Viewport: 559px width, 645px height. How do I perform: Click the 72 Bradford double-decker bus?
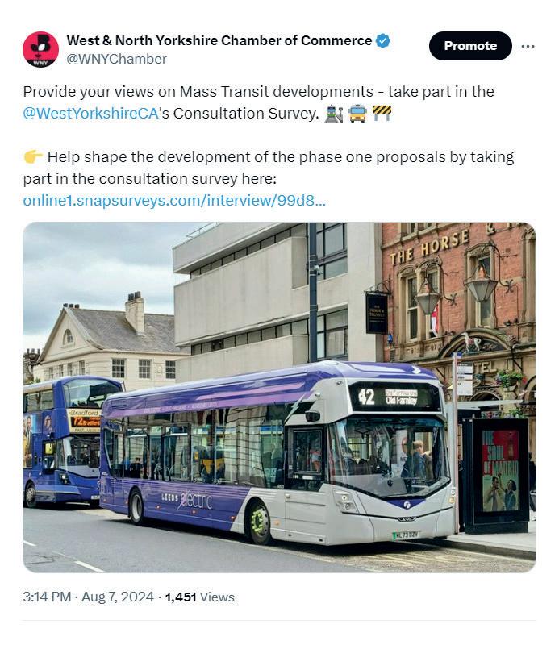pos(62,440)
